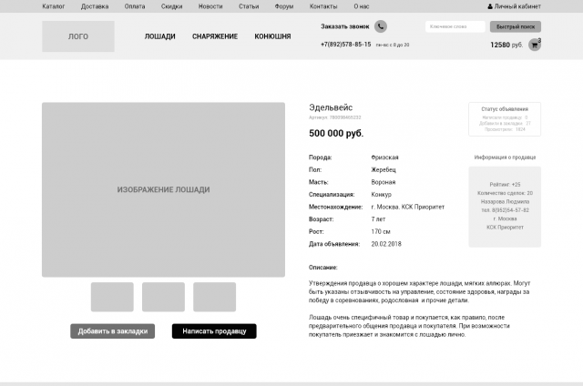Select the first thumbnail under the image

click(x=112, y=297)
